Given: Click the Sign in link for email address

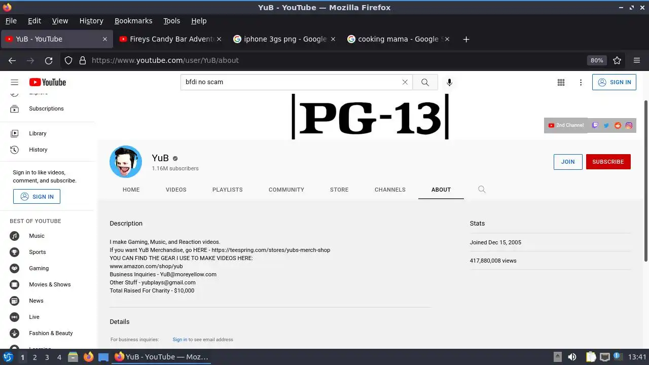Looking at the screenshot, I should pyautogui.click(x=179, y=340).
